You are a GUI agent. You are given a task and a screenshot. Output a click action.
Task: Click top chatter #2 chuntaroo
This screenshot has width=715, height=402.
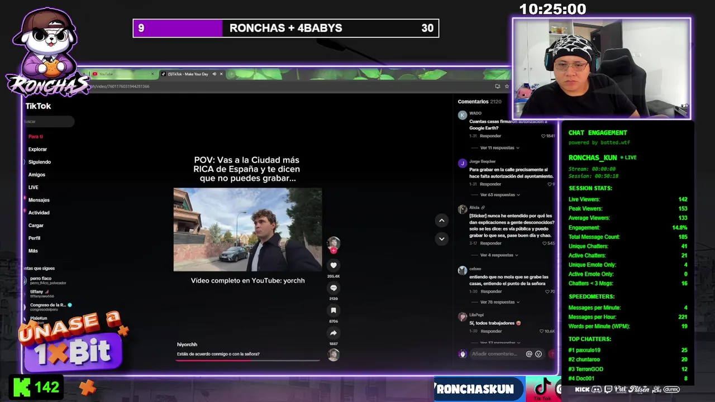pyautogui.click(x=584, y=360)
